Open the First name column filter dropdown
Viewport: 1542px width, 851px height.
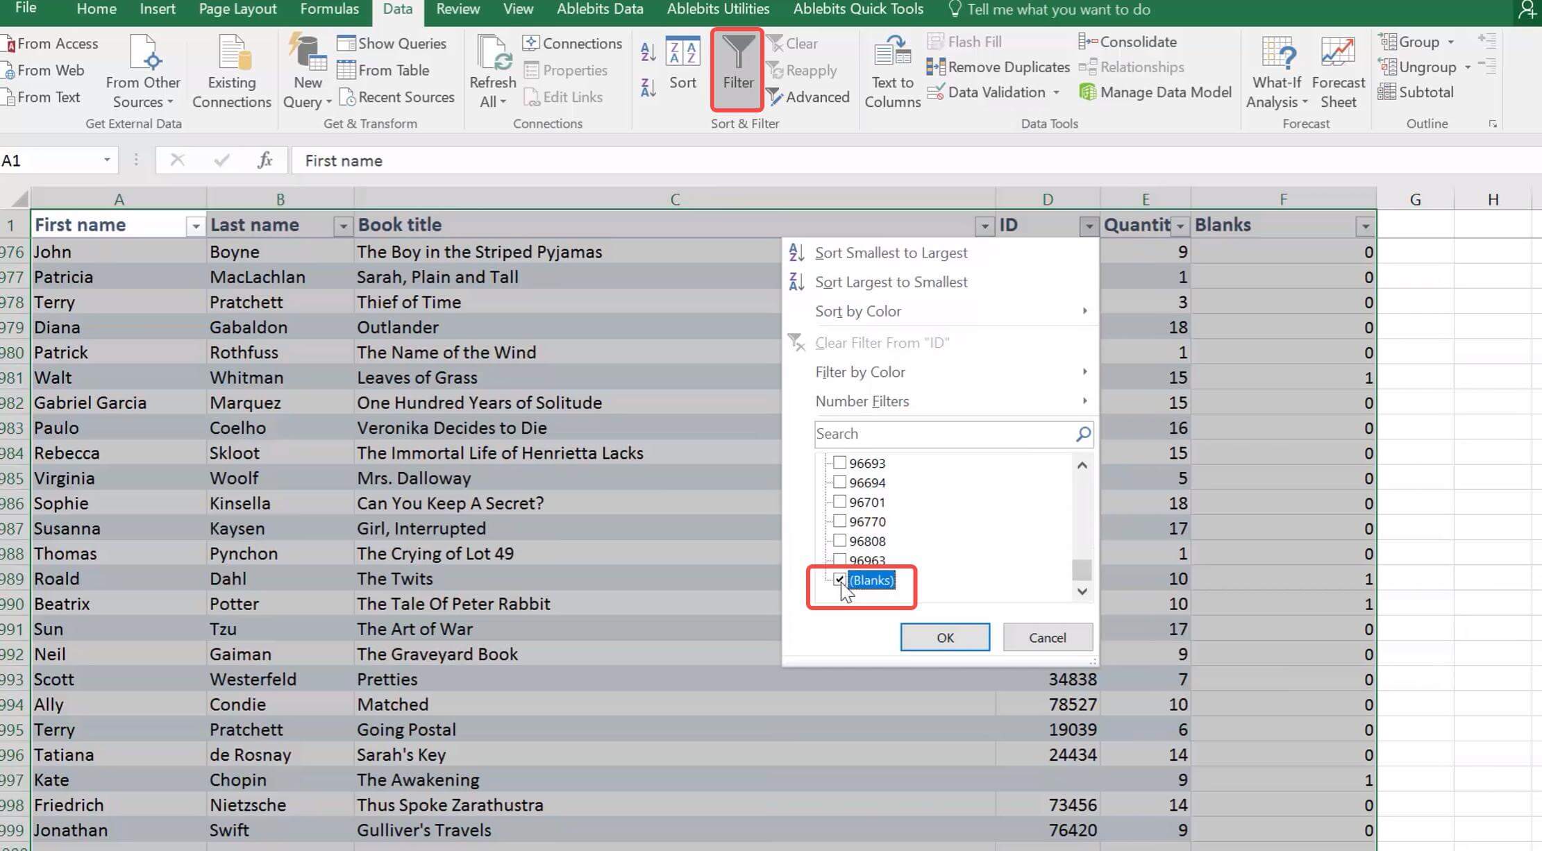(196, 226)
